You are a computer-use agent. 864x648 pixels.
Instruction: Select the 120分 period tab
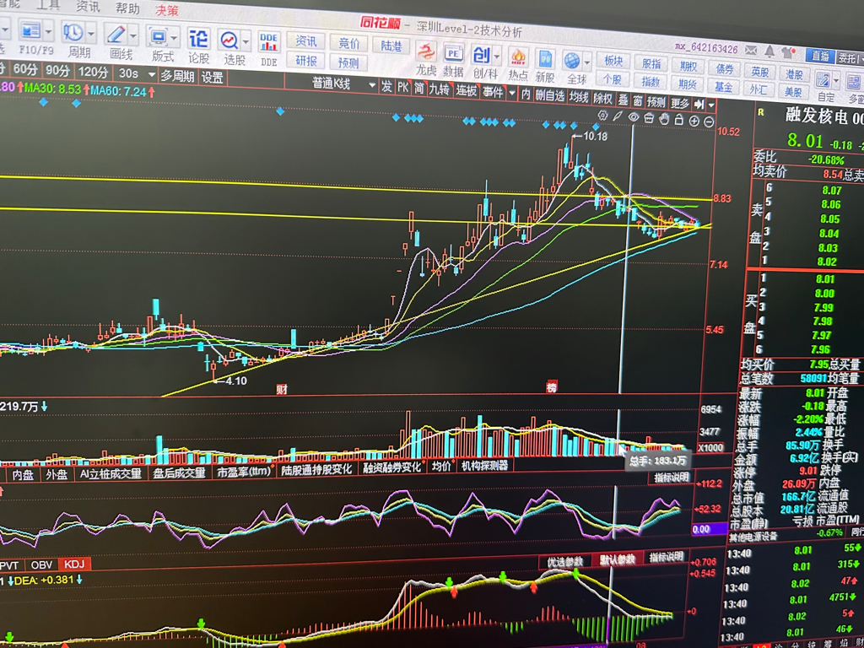tap(93, 72)
